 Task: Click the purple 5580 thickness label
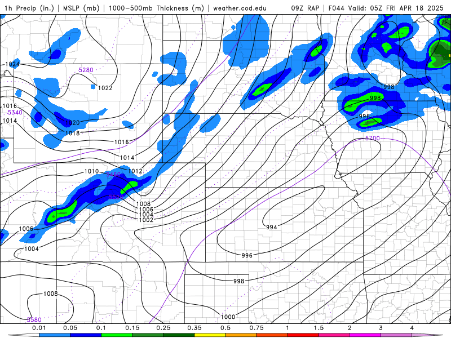pyautogui.click(x=34, y=319)
